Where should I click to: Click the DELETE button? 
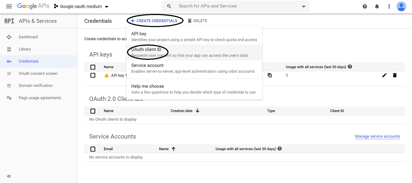(x=197, y=21)
